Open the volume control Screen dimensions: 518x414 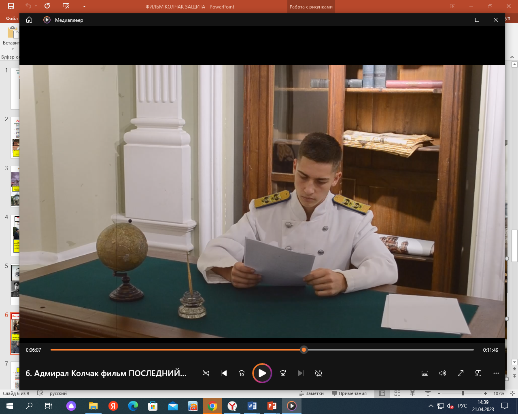click(x=443, y=373)
